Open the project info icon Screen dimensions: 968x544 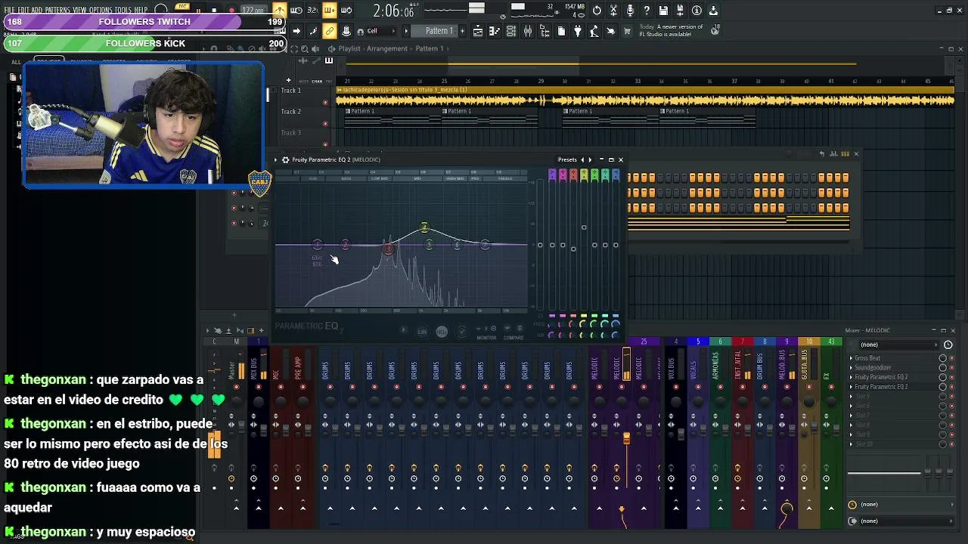697,11
